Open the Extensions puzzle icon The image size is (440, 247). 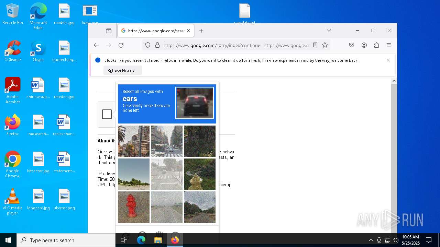click(376, 45)
